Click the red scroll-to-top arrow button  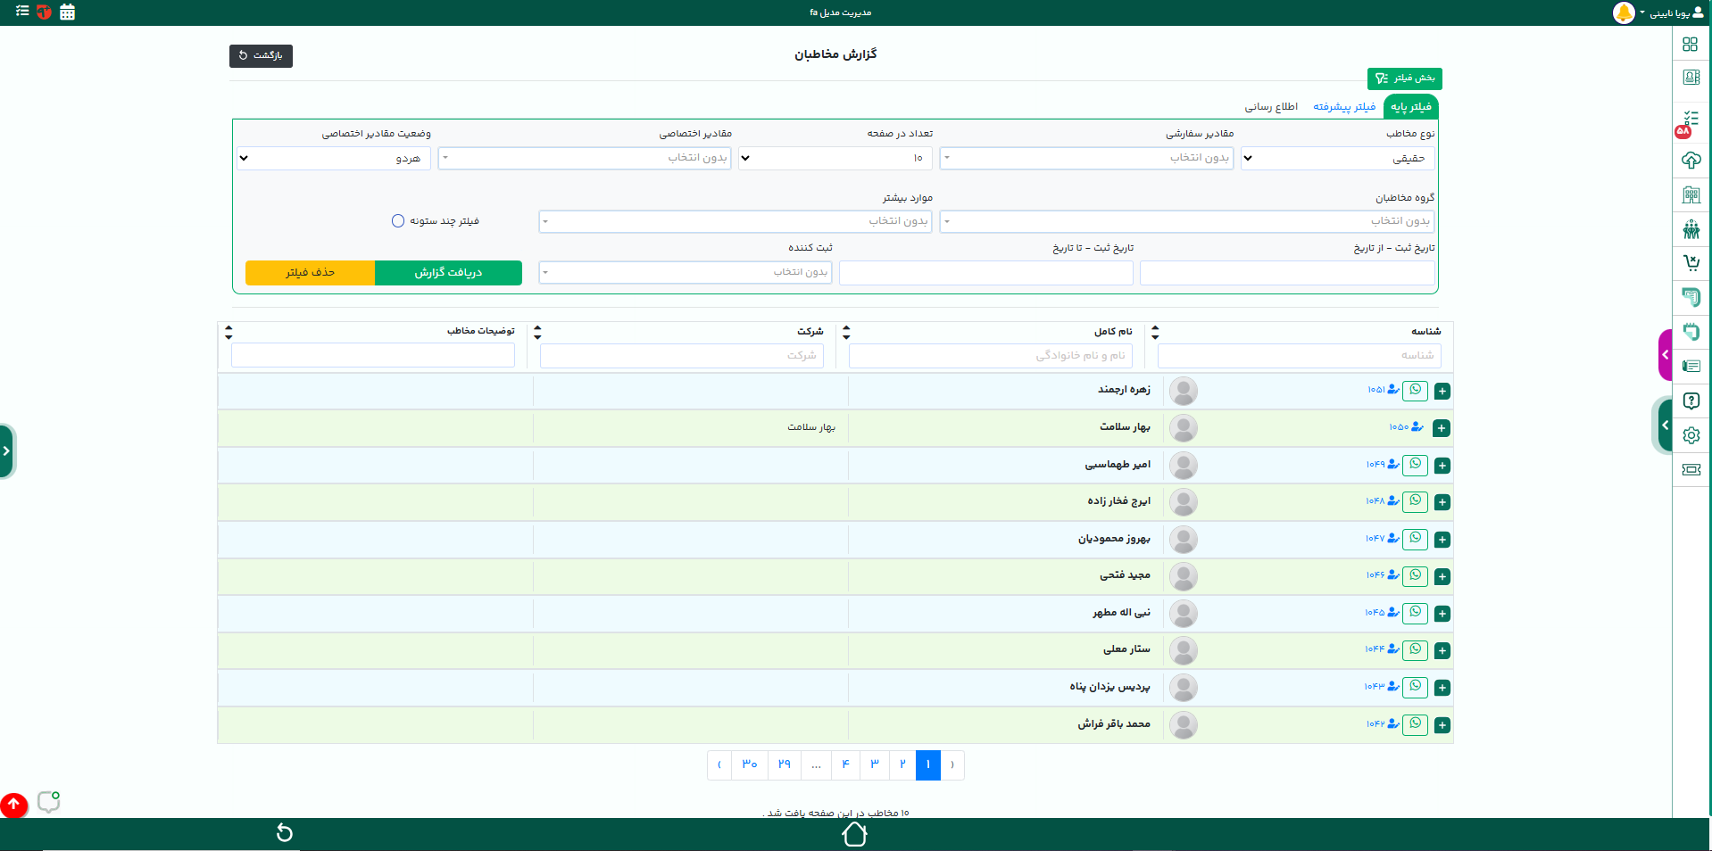13,805
